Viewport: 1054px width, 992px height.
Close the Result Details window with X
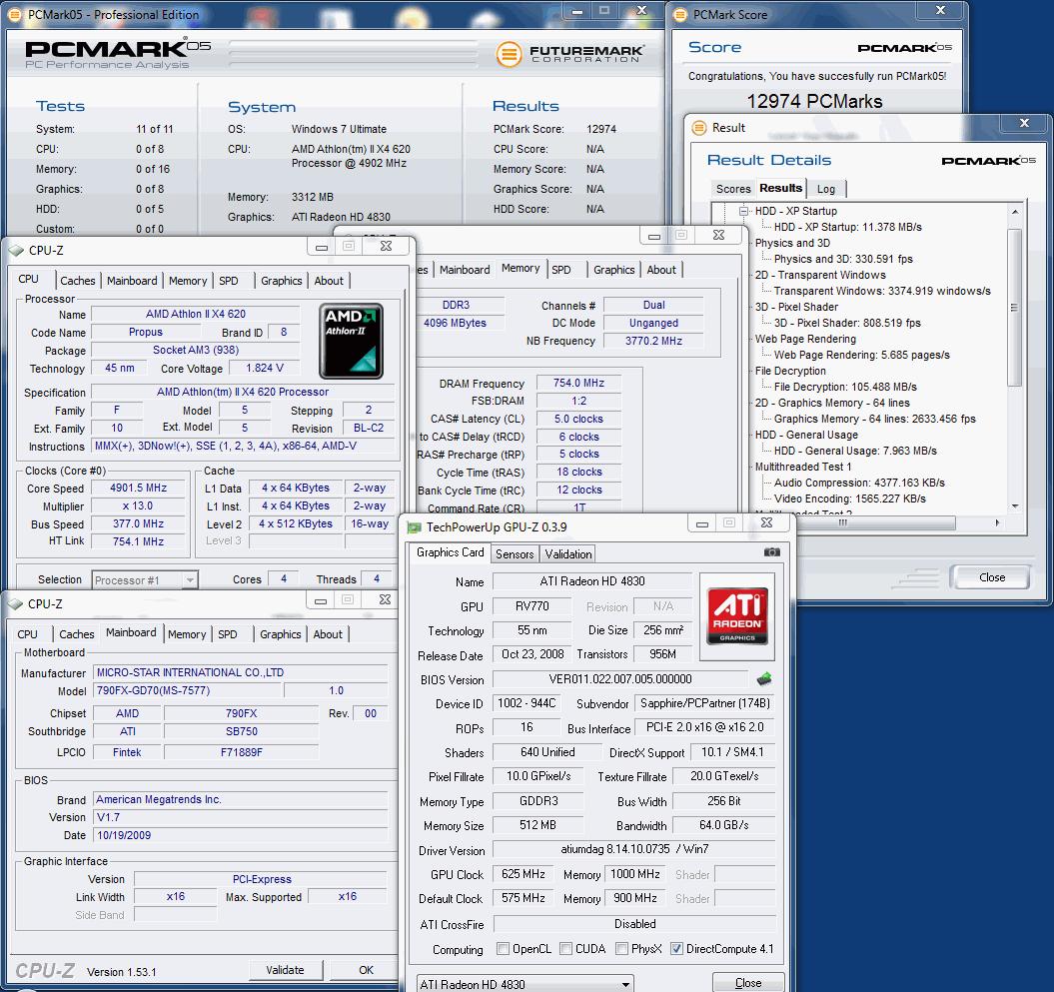[1024, 123]
